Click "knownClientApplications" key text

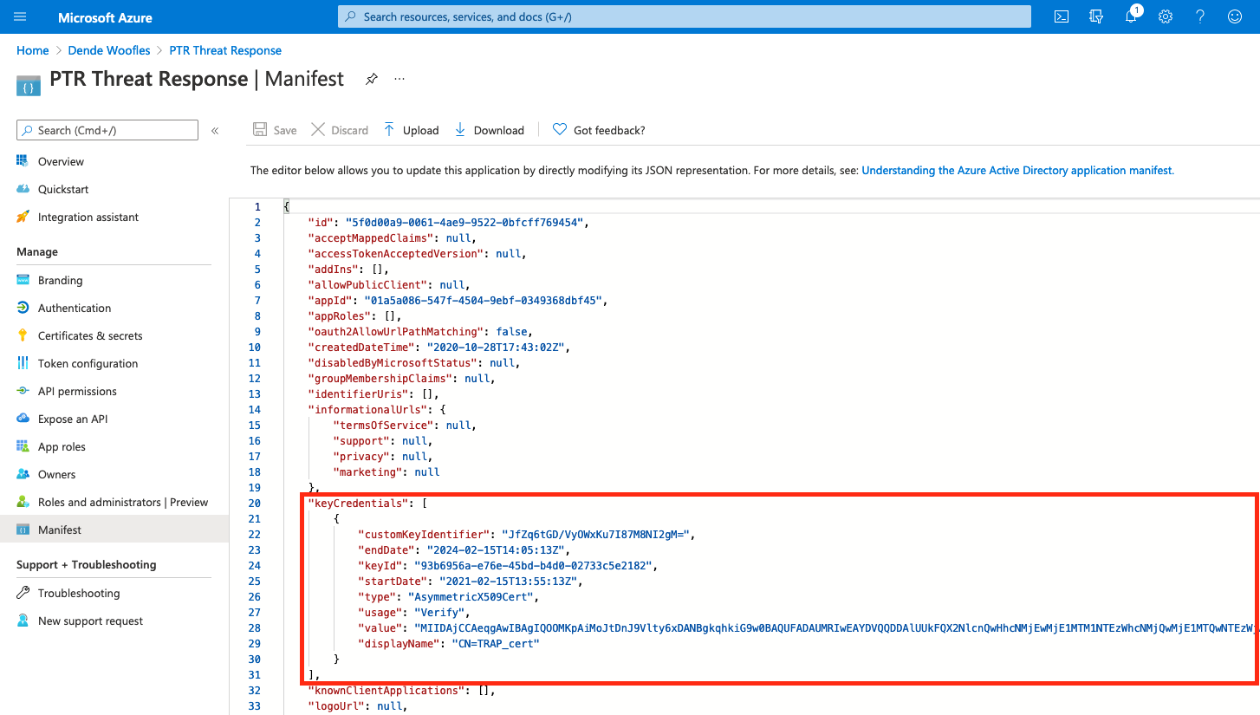tap(387, 690)
